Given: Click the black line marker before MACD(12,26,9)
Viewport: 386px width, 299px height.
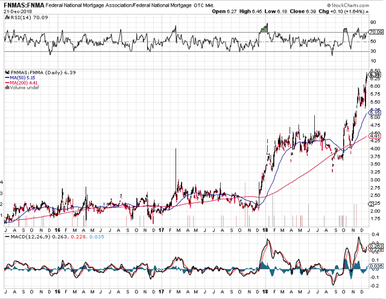Looking at the screenshot, I should 7,237.
